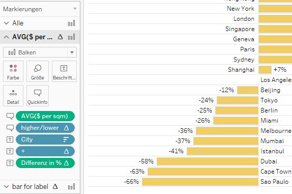Collapse the AVG($ per ... marks section
This screenshot has width=292, height=194.
click(6, 37)
